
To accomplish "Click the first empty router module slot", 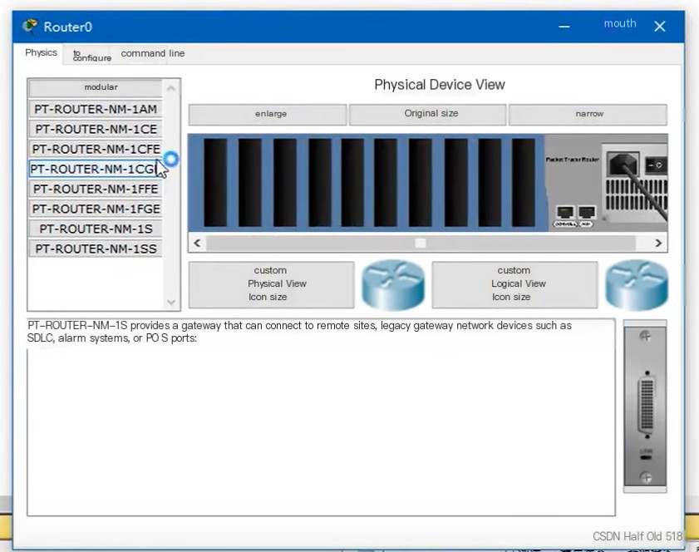I will [x=215, y=182].
